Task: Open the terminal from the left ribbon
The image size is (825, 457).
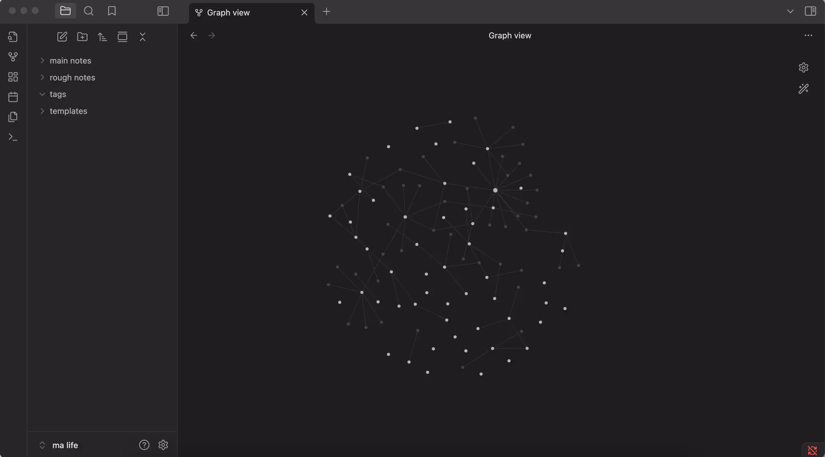Action: [x=12, y=136]
